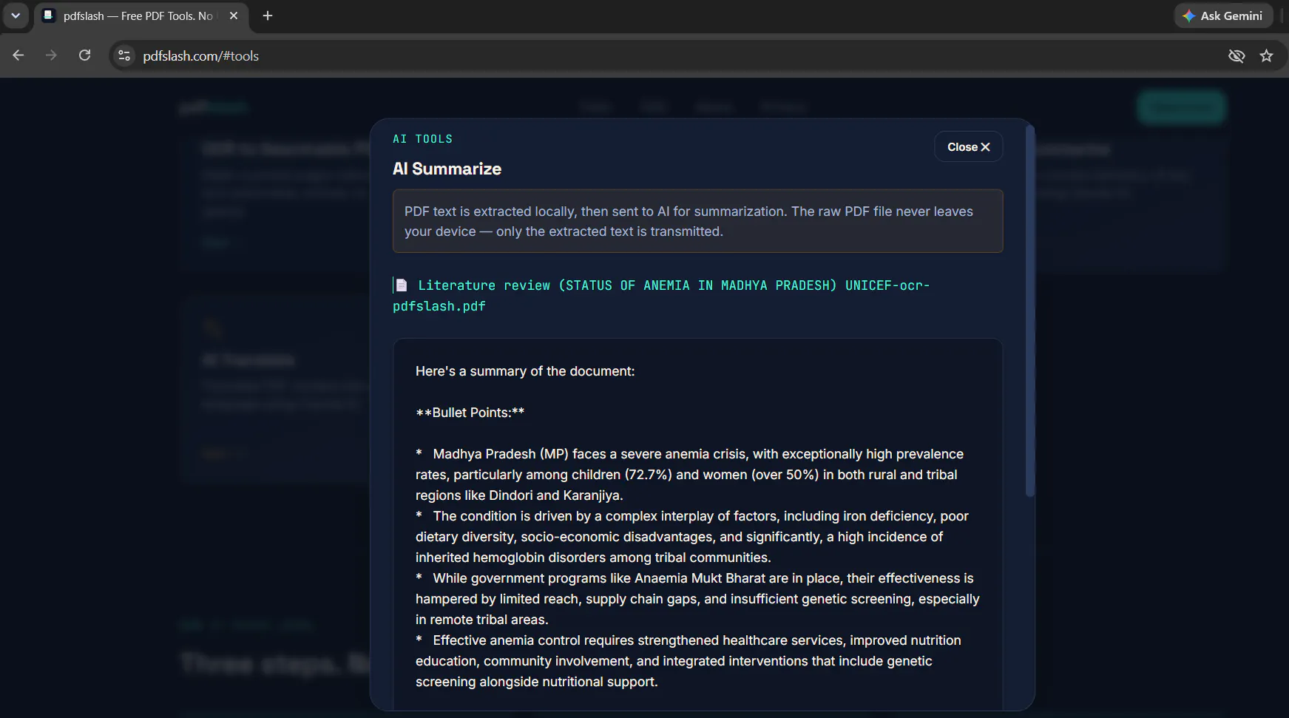Click 'Here's a summary of the document' line
Viewport: 1289px width, 718px height.
point(525,371)
